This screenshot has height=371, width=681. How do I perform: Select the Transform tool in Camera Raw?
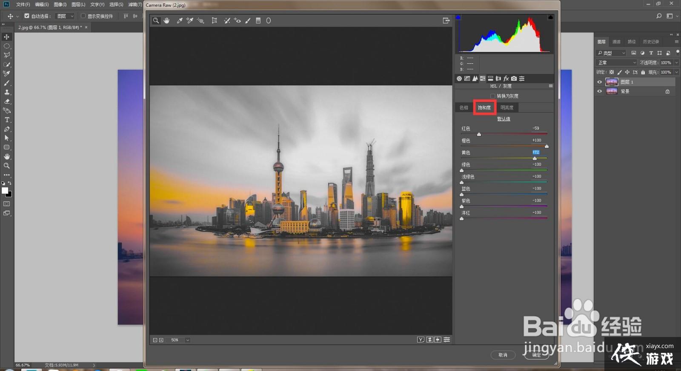pos(214,20)
